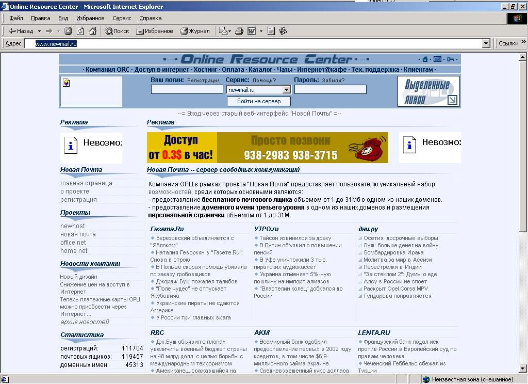Click the Пароль input field
The image size is (528, 384).
pos(331,89)
